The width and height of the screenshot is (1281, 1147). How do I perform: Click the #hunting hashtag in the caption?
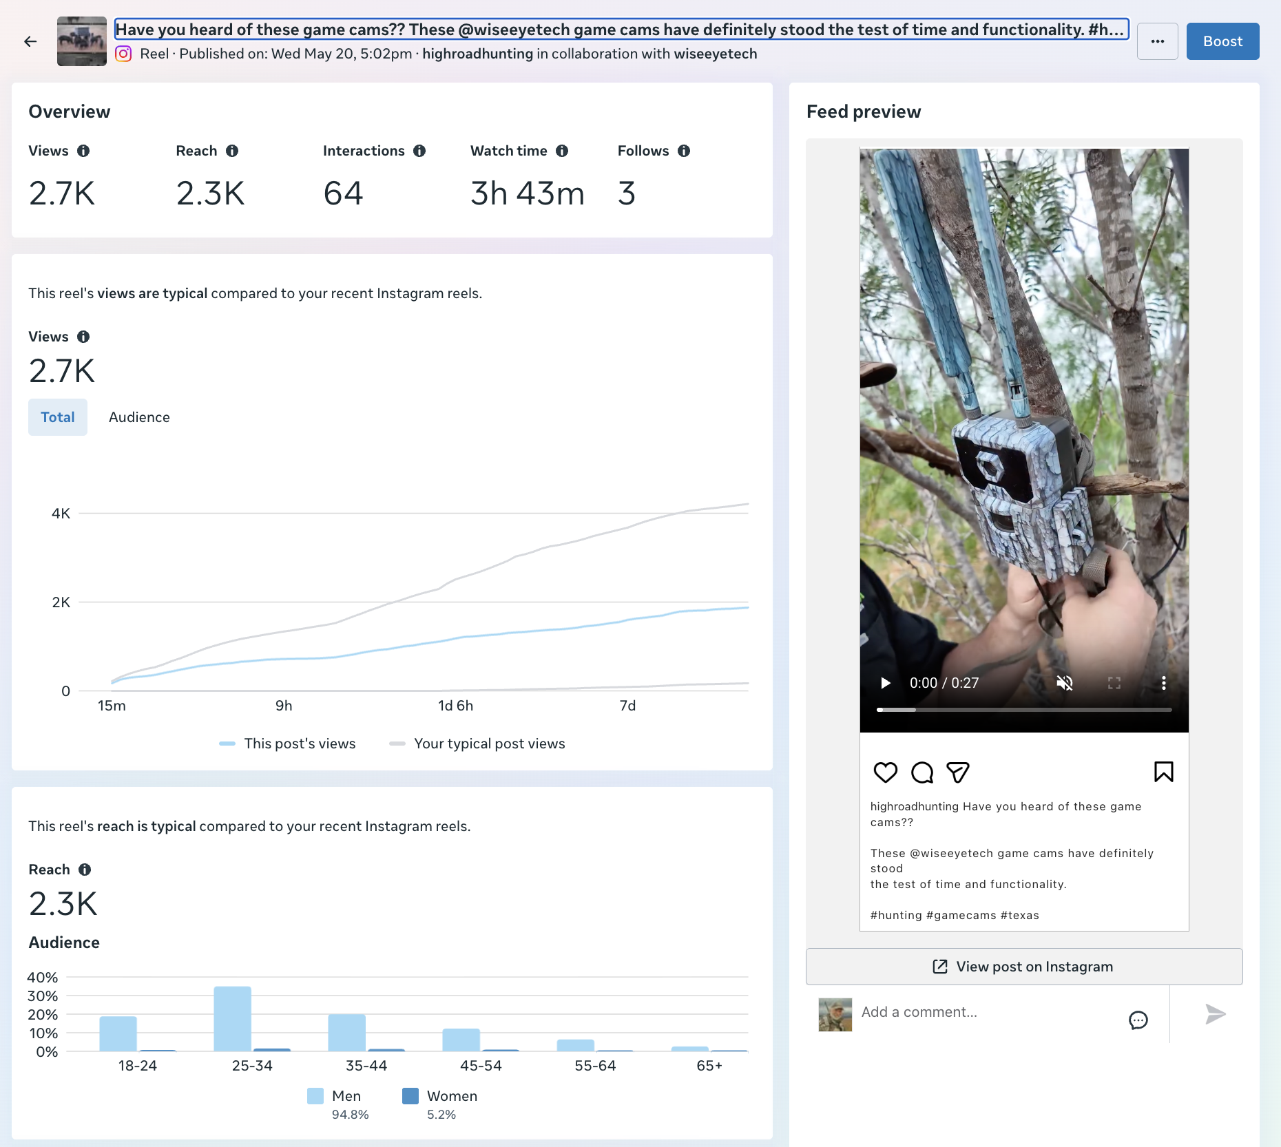pos(896,915)
